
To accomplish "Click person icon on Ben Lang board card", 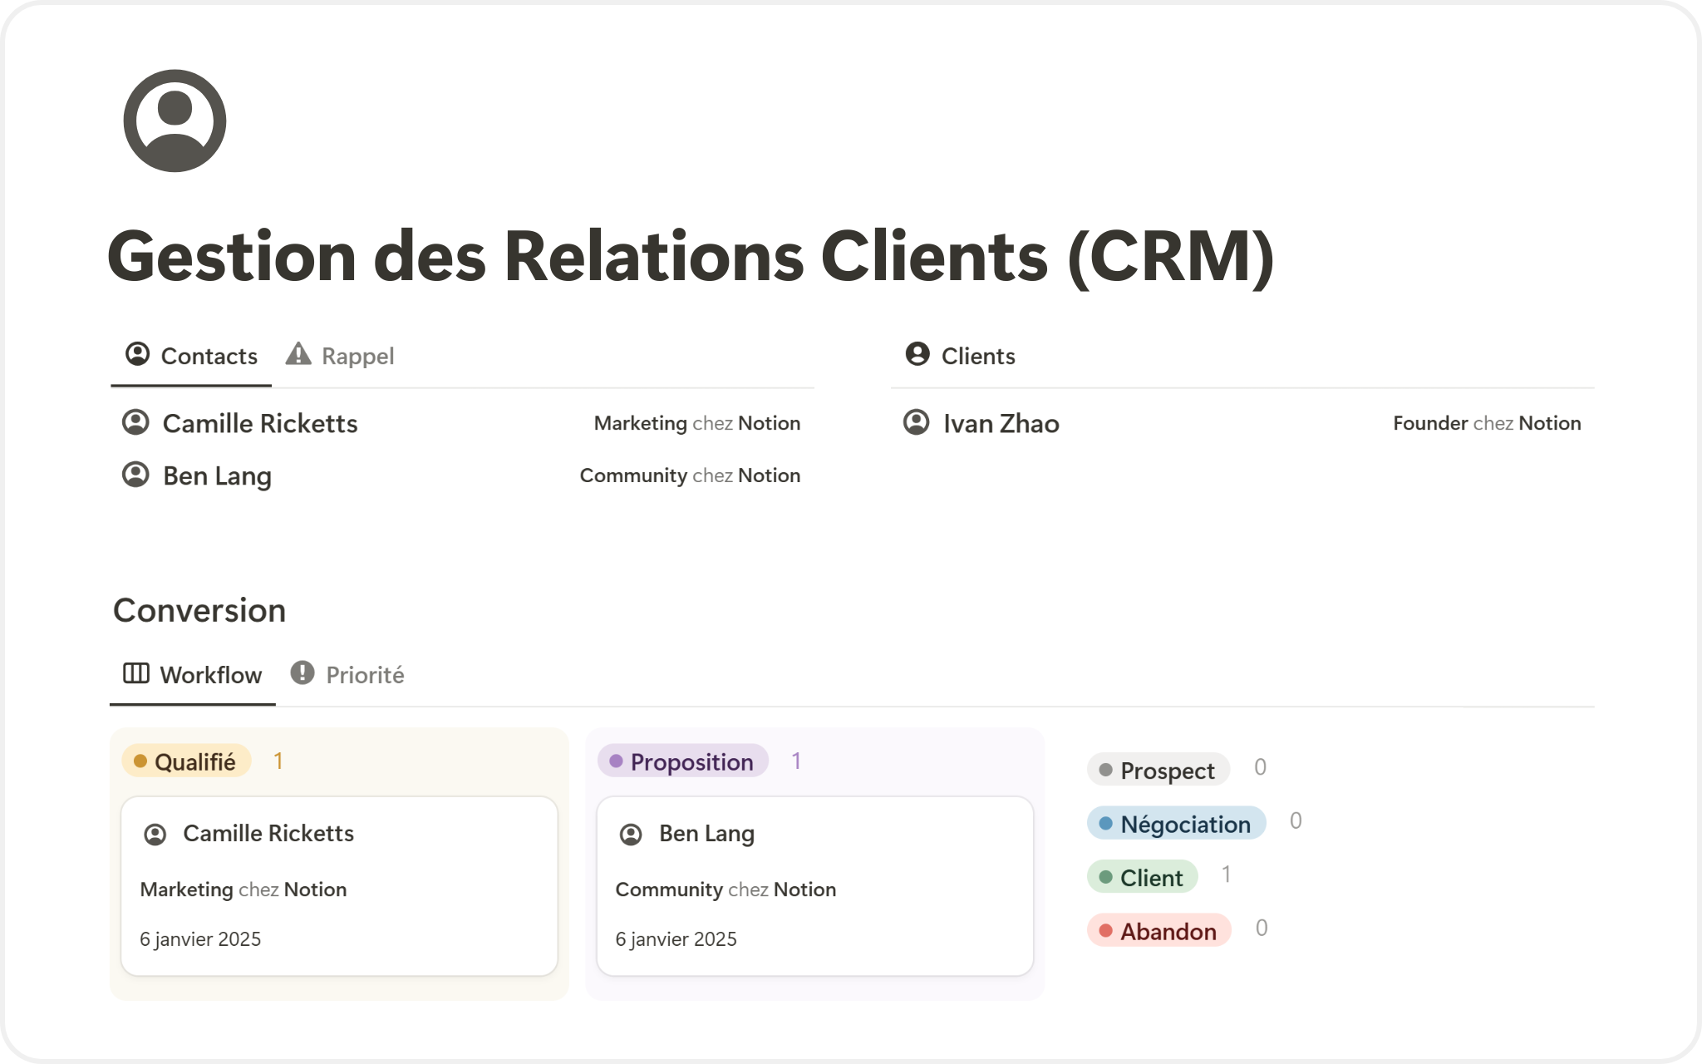I will [631, 834].
